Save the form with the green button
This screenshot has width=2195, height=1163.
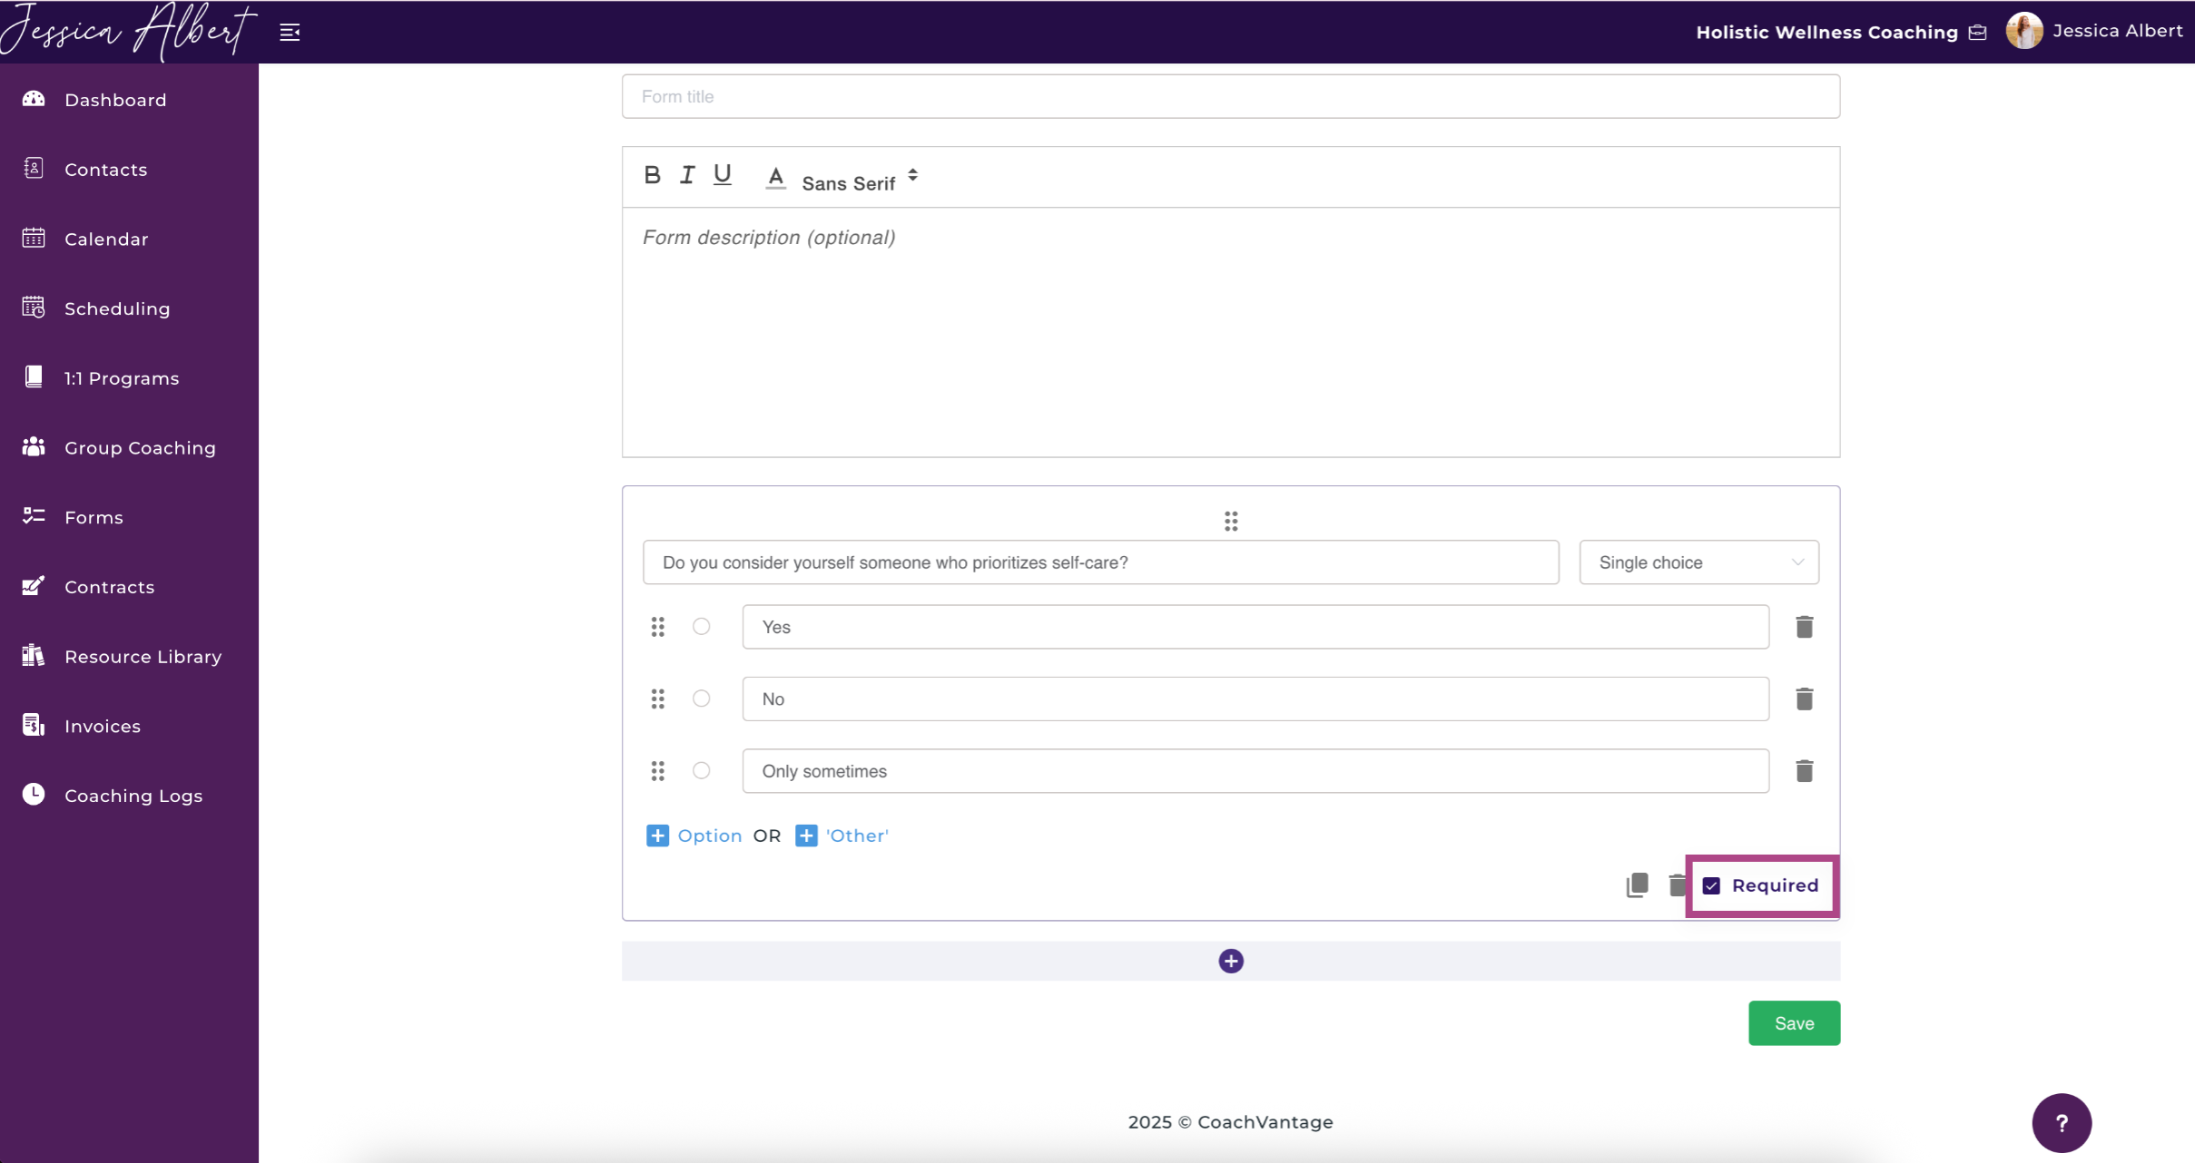pos(1794,1023)
